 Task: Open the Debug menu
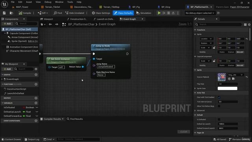[48, 2]
